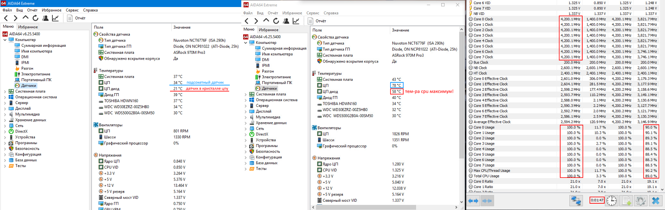Go up one level in middle AIDA64 toolbar
665x210 pixels.
[266, 21]
